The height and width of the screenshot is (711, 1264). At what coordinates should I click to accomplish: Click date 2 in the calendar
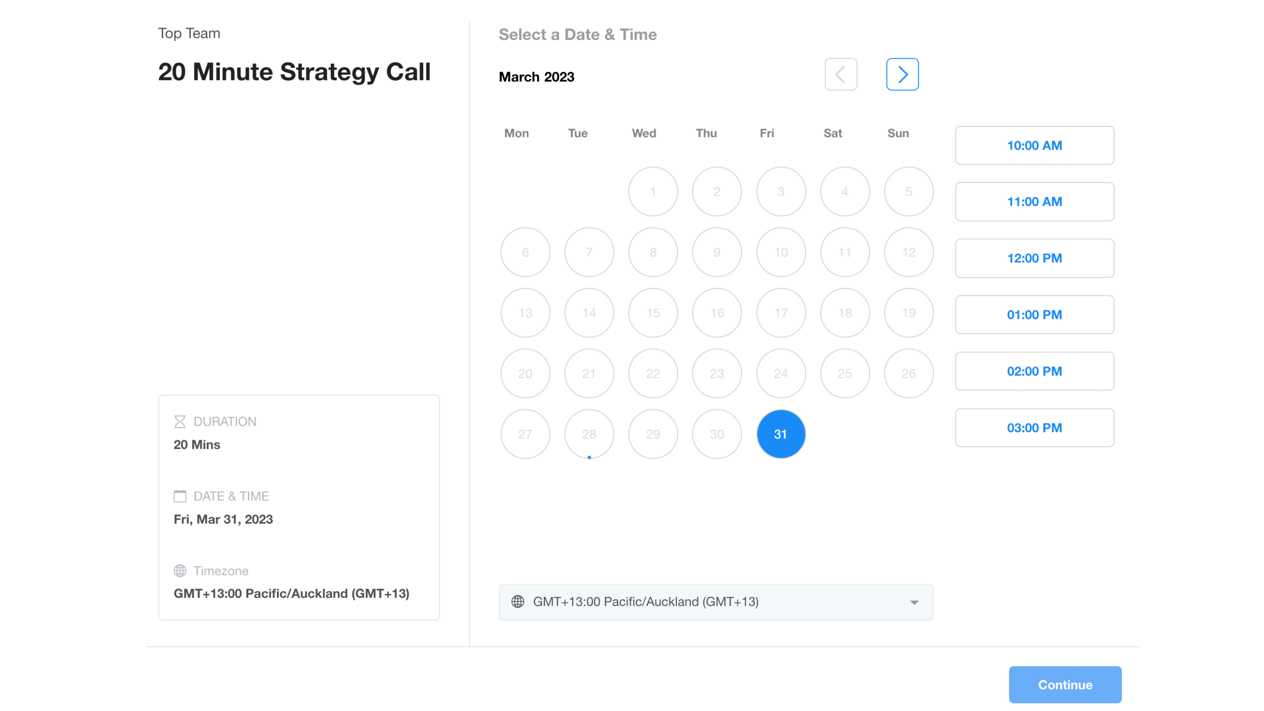pos(717,191)
